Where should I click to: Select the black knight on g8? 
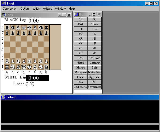41,28
